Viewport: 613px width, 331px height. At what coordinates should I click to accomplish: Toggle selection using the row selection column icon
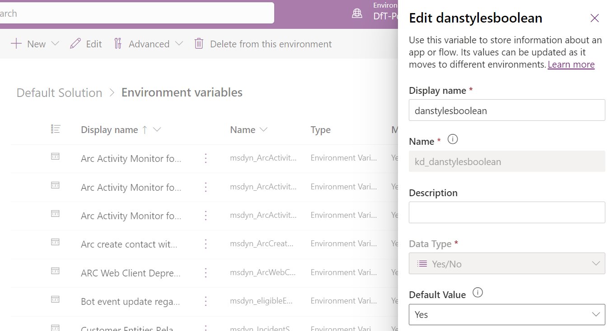click(55, 129)
